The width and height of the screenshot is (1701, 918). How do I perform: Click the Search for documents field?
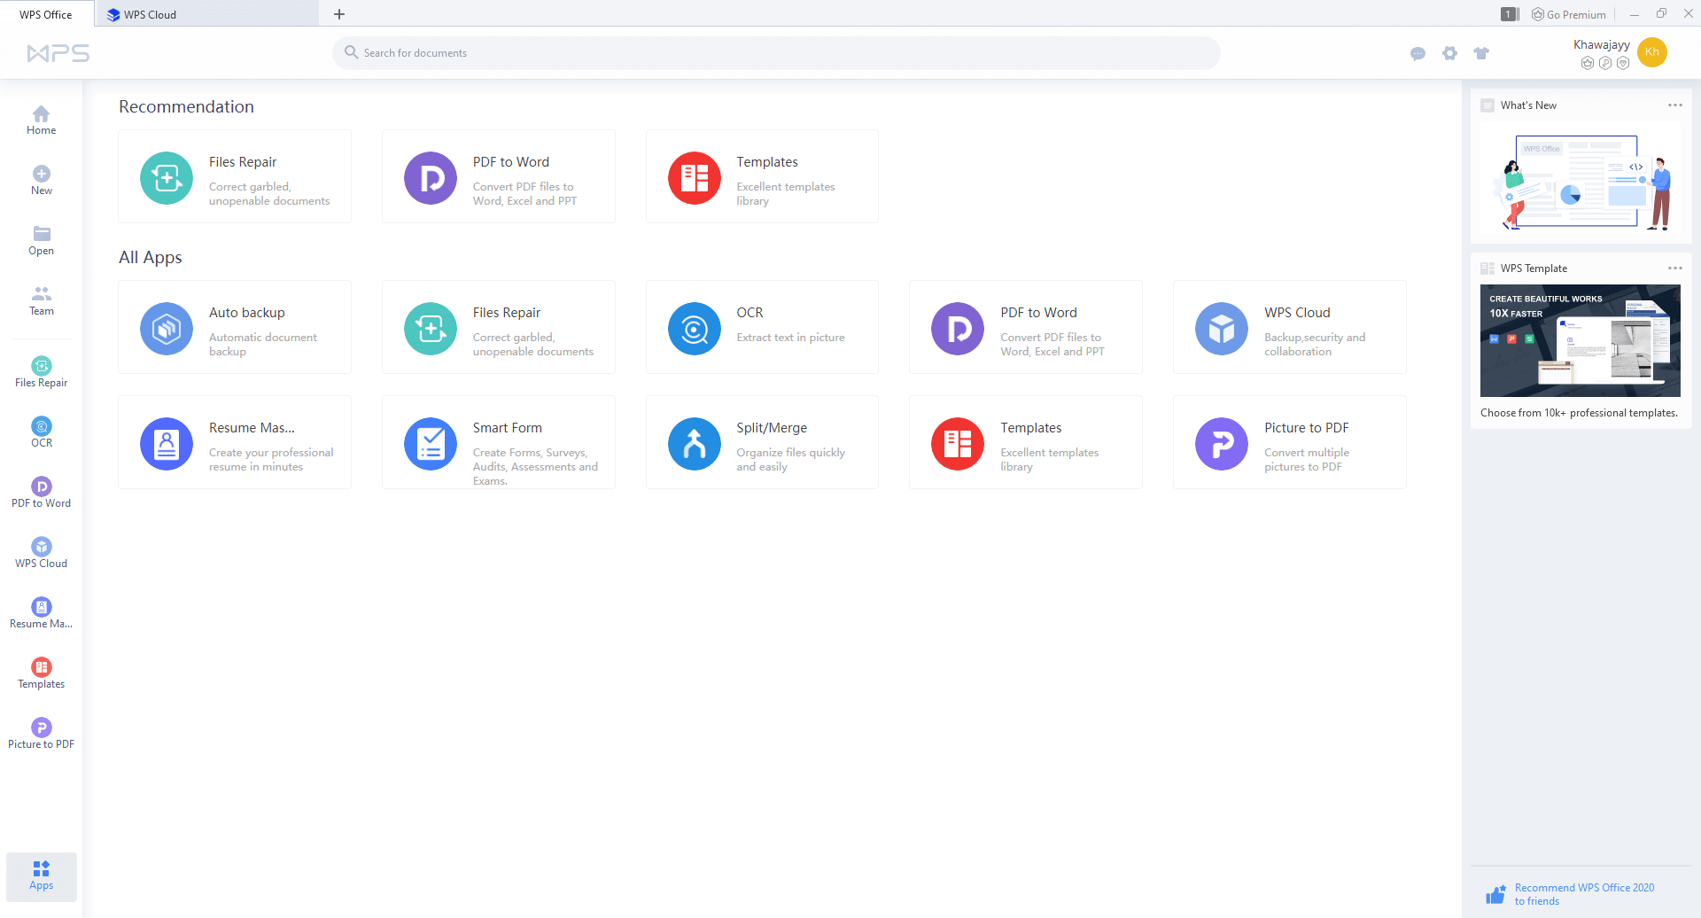(775, 53)
